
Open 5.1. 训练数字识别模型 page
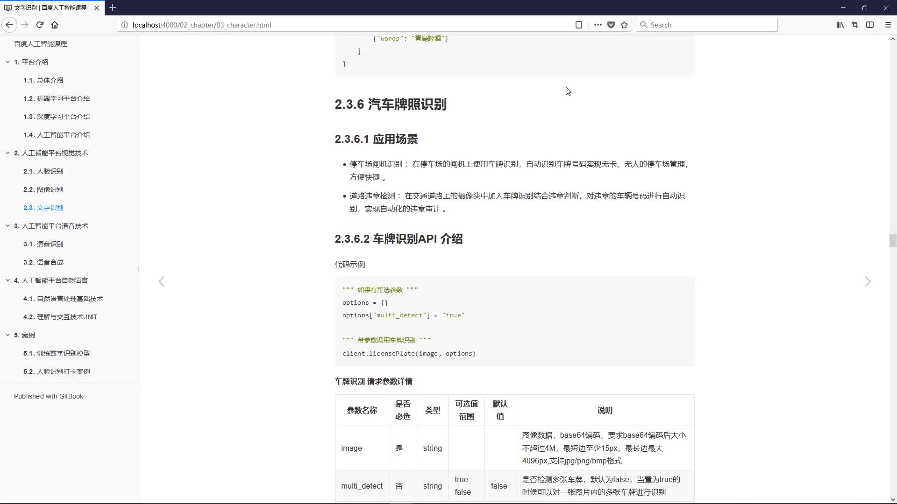[x=57, y=353]
